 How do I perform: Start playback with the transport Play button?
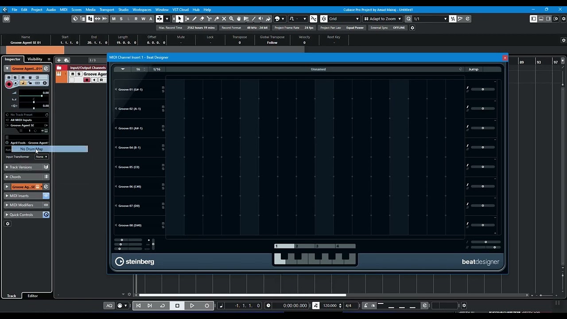[x=192, y=305]
